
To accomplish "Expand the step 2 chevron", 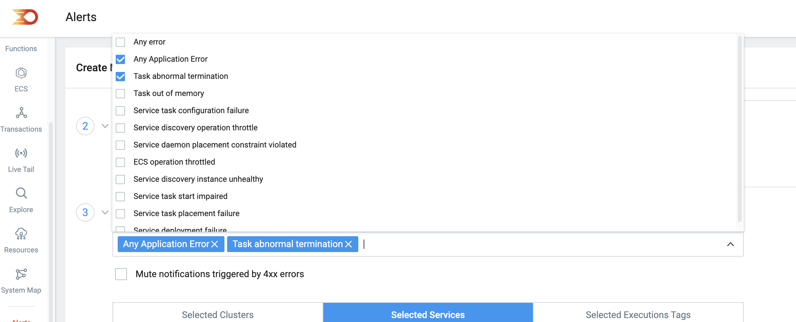I will (x=105, y=126).
